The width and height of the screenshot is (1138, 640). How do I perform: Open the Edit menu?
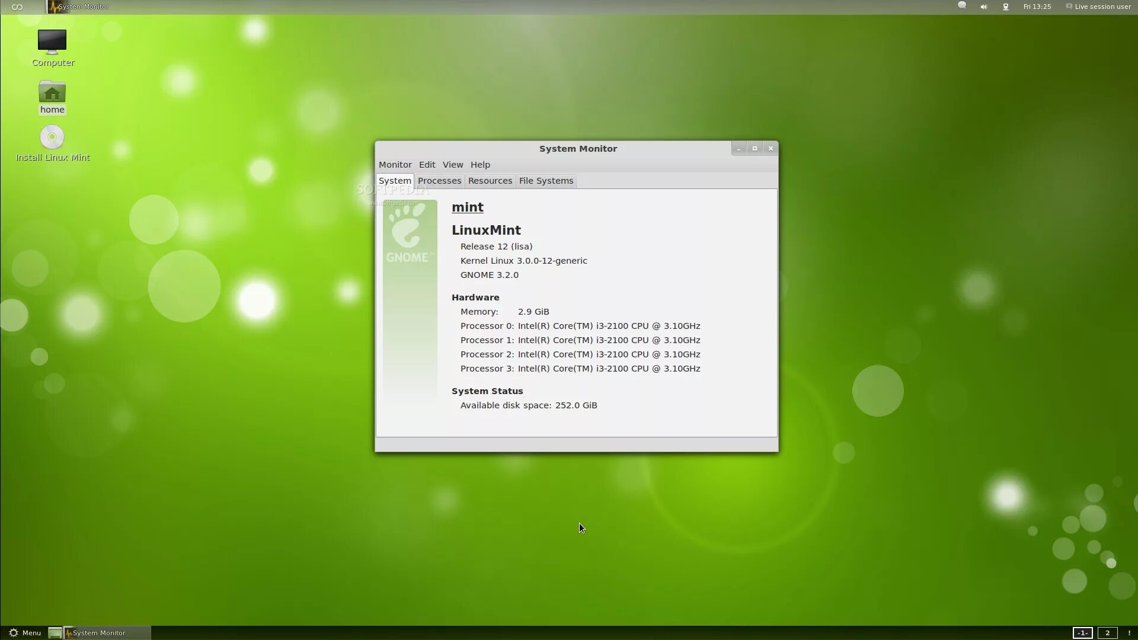pos(427,165)
